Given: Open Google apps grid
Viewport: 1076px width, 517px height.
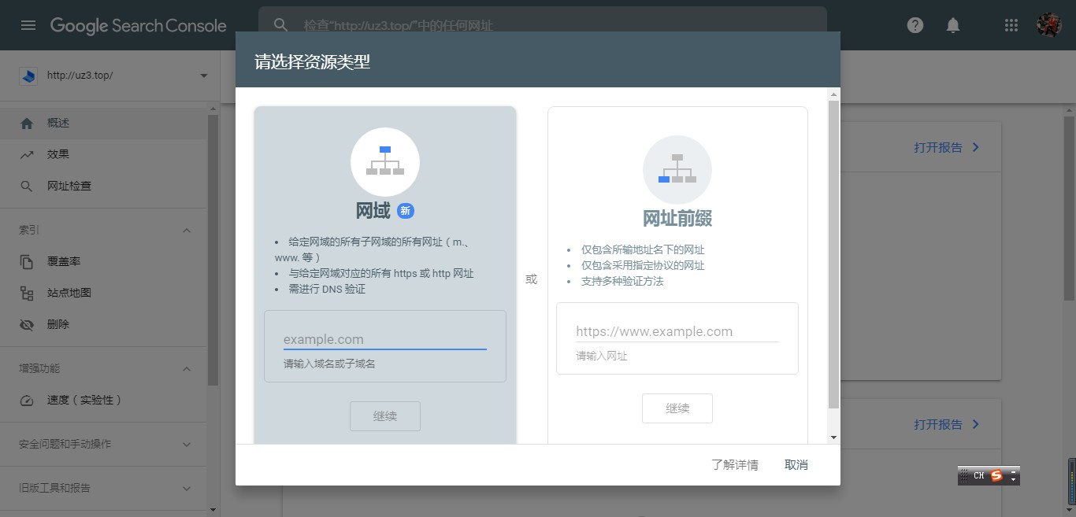Looking at the screenshot, I should click(x=1011, y=25).
